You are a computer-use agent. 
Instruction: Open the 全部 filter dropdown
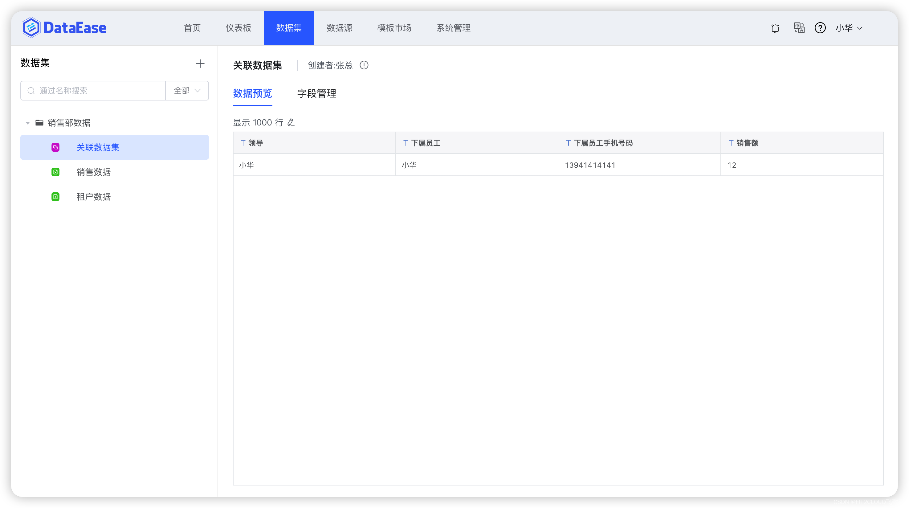tap(186, 90)
